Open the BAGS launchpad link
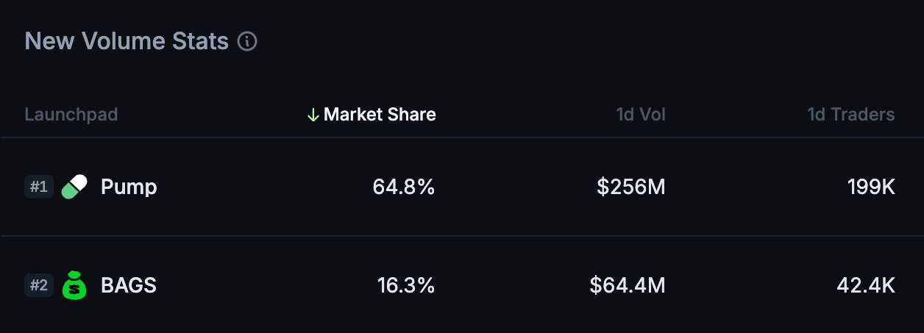Image resolution: width=924 pixels, height=333 pixels. [x=129, y=285]
